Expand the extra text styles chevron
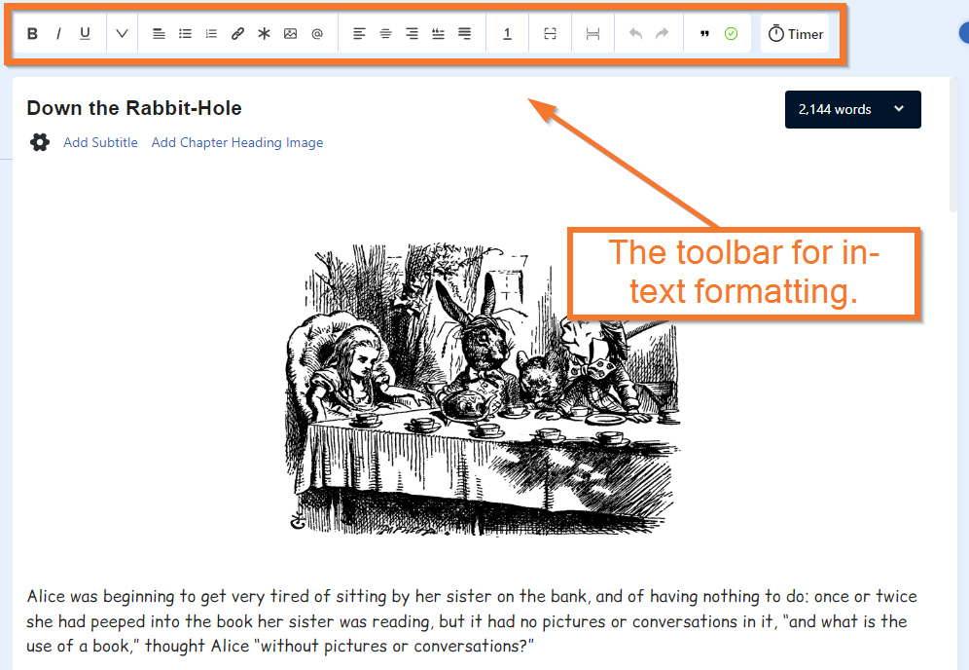 (122, 34)
